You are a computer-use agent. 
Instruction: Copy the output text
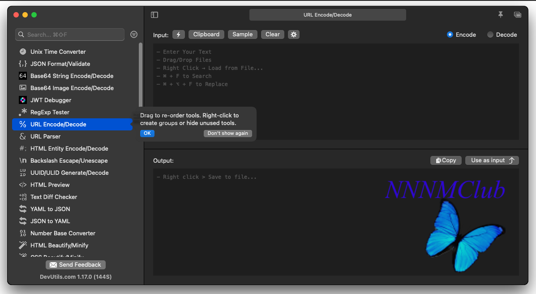click(446, 160)
